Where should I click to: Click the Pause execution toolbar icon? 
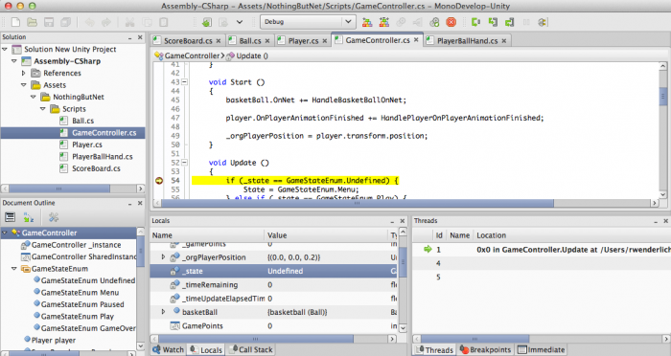click(x=526, y=22)
